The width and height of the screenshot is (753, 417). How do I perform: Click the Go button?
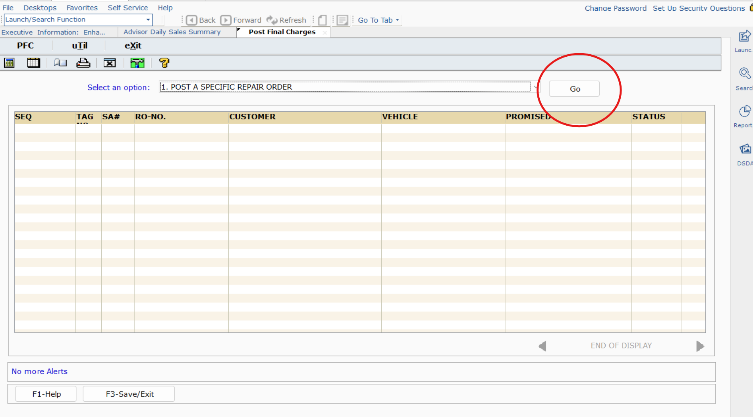point(574,89)
